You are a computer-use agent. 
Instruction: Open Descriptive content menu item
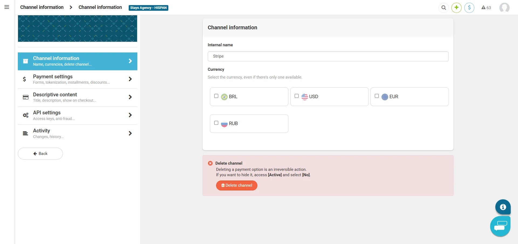pyautogui.click(x=77, y=97)
